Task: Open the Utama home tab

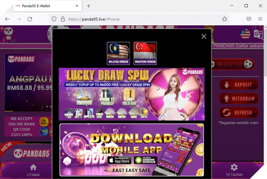Action: coord(33,170)
